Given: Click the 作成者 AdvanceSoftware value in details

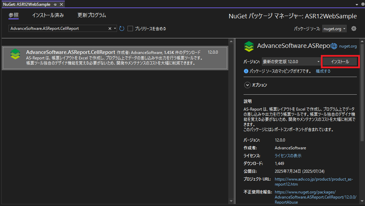Looking at the screenshot, I should click(x=290, y=148).
